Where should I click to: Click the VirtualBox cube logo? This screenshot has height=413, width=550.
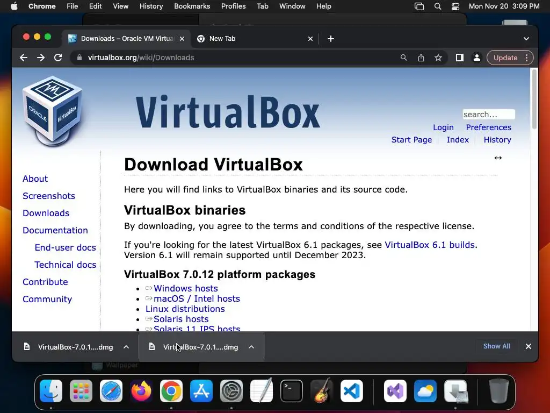coord(53,111)
